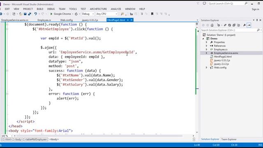The image size is (263, 148).
Task: Toggle the Show All Files icon
Action: coord(238,25)
